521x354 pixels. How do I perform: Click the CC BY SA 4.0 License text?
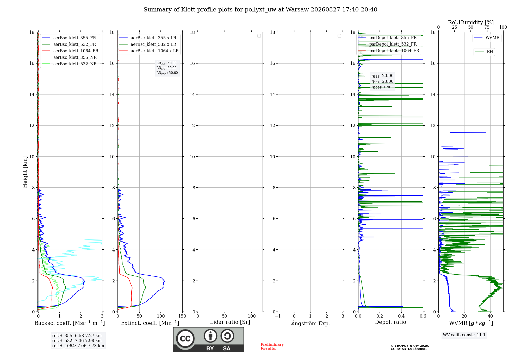[409, 349]
